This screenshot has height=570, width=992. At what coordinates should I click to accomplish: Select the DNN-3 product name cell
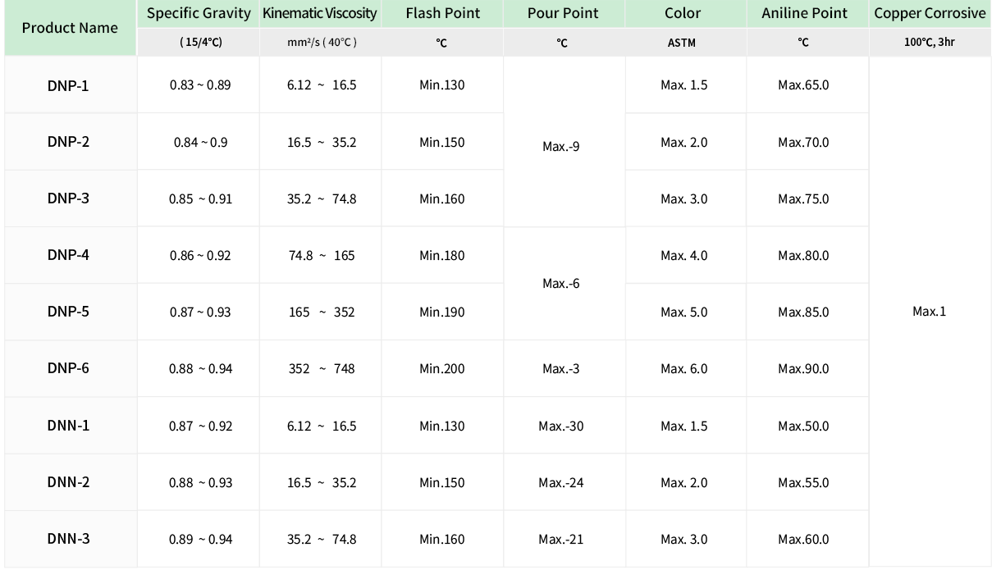tap(69, 539)
